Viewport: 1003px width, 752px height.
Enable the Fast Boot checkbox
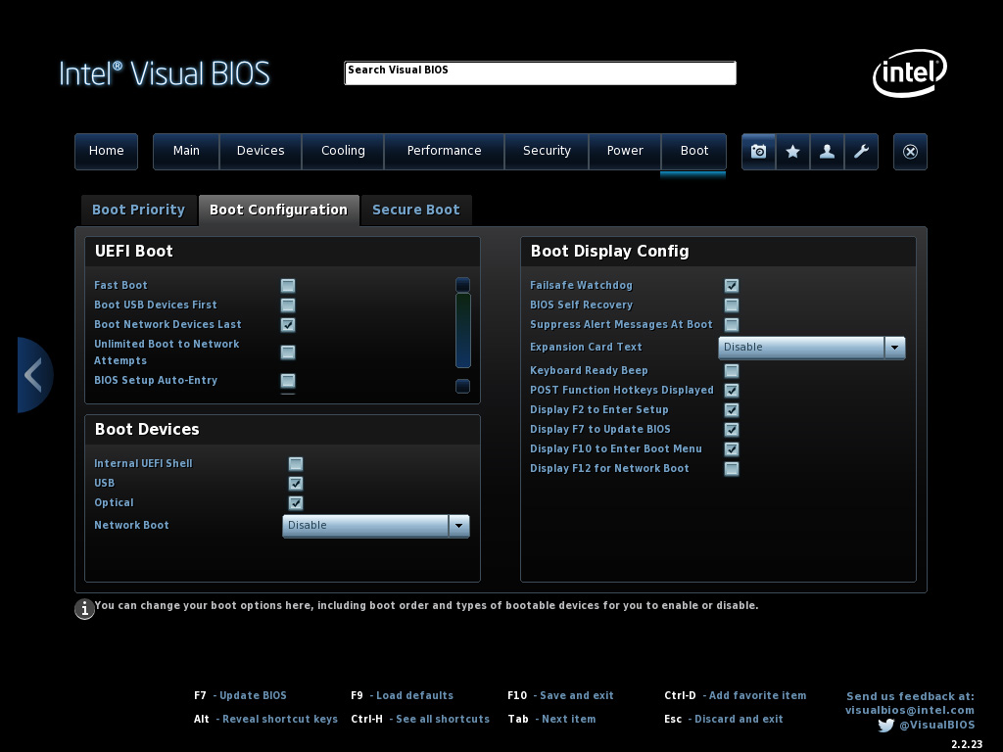[288, 286]
